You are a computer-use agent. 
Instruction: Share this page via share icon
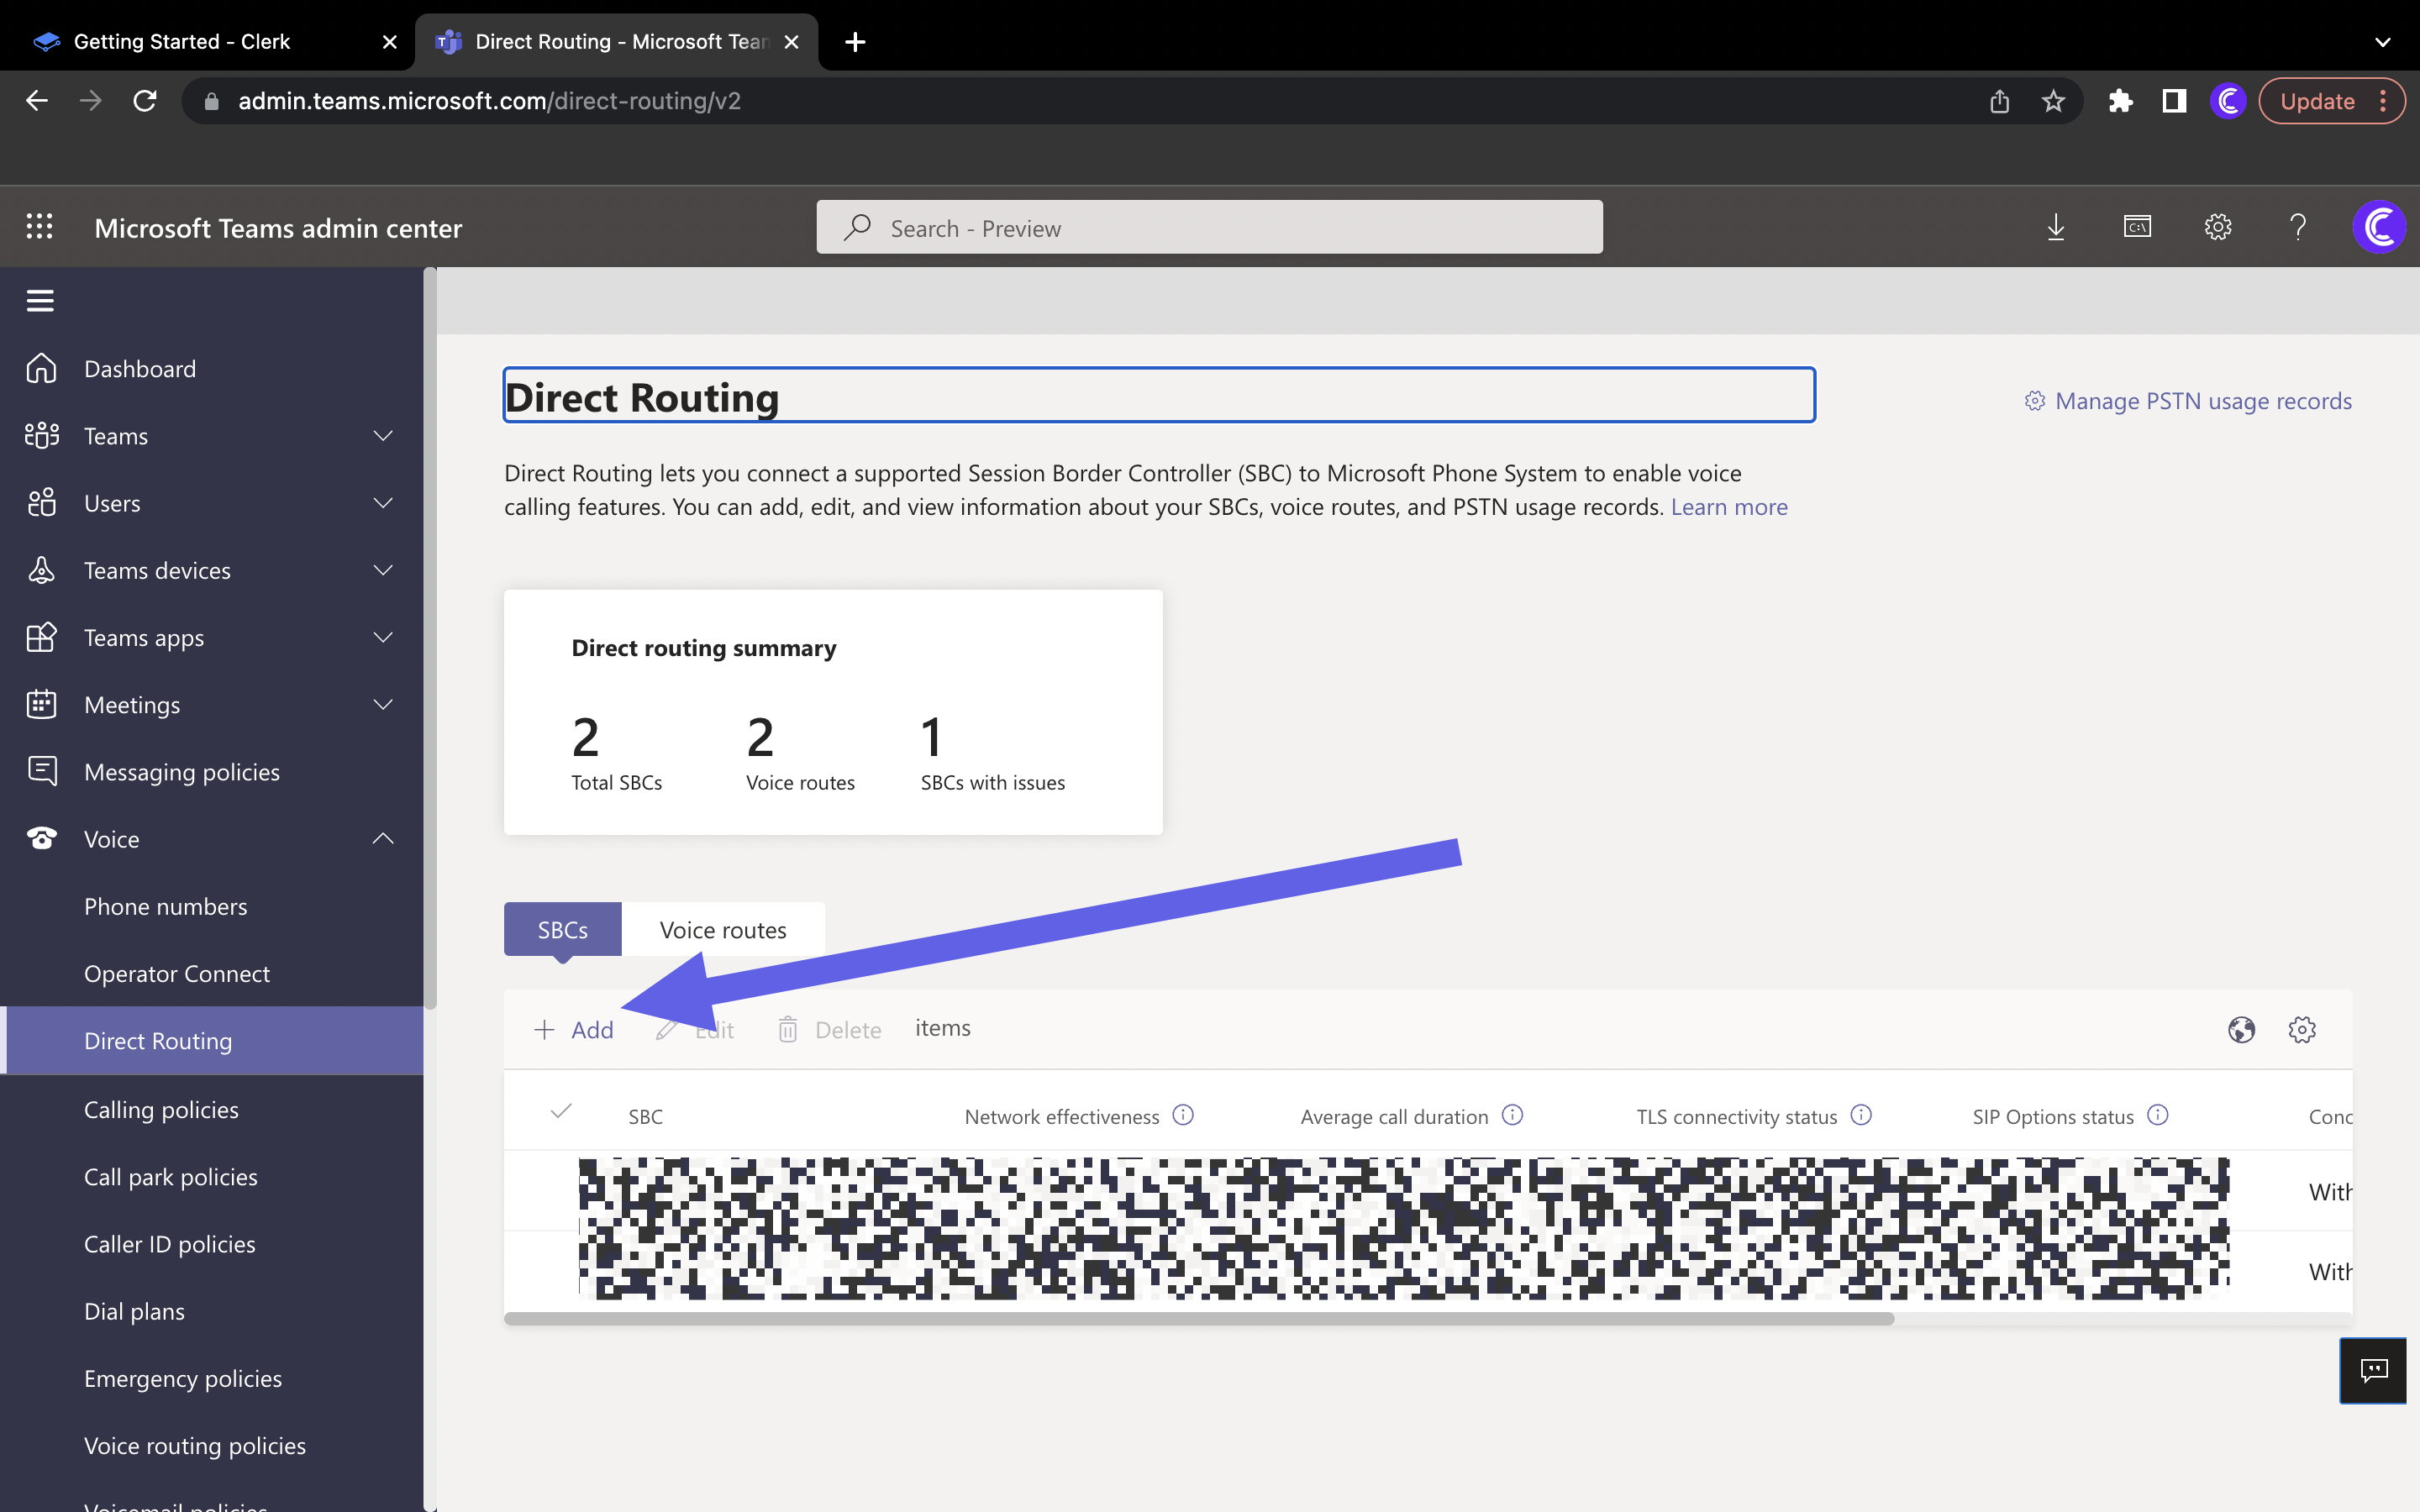click(1999, 101)
